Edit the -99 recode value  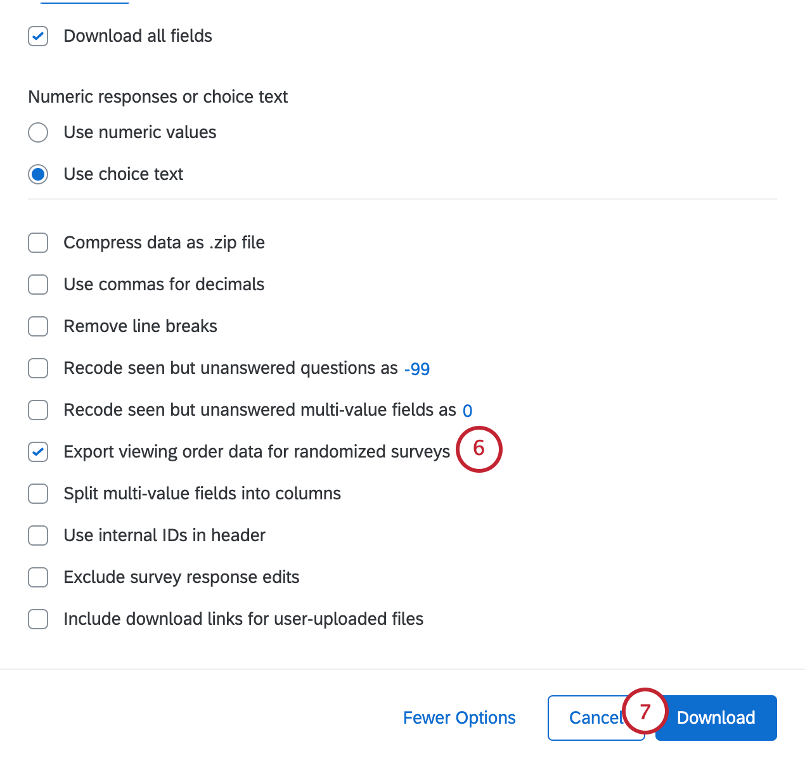pyautogui.click(x=416, y=368)
